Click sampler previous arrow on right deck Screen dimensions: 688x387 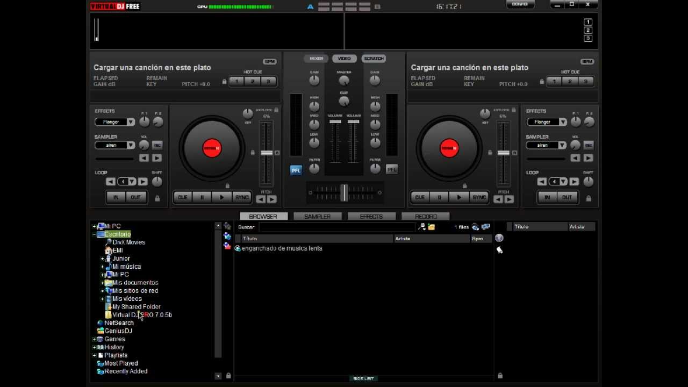pos(575,158)
